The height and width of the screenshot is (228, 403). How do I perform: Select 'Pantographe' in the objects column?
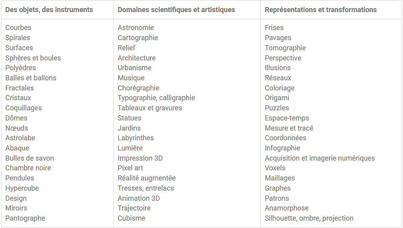25,218
